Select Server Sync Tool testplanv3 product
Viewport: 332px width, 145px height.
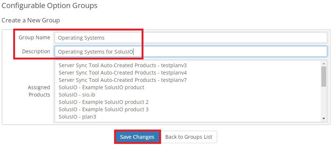click(x=123, y=65)
